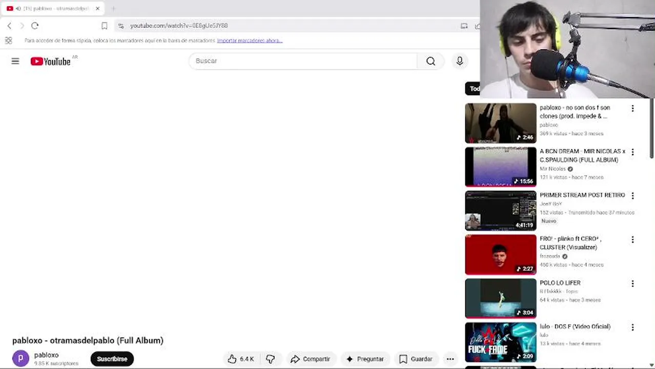The height and width of the screenshot is (369, 655).
Task: Open options for PRIMER STREAM POST RETIRO
Action: pos(632,196)
